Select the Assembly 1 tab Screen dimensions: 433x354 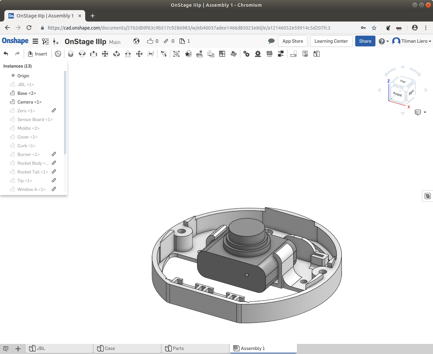coord(263,349)
